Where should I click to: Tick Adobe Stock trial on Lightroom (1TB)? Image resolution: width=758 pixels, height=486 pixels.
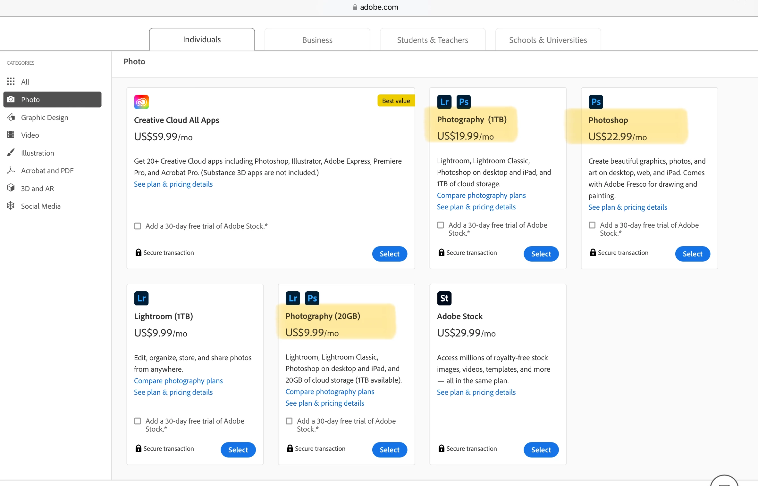coord(138,421)
